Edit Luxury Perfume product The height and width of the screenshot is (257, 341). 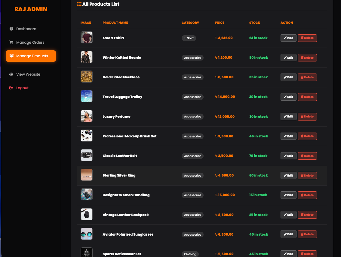pyautogui.click(x=288, y=116)
